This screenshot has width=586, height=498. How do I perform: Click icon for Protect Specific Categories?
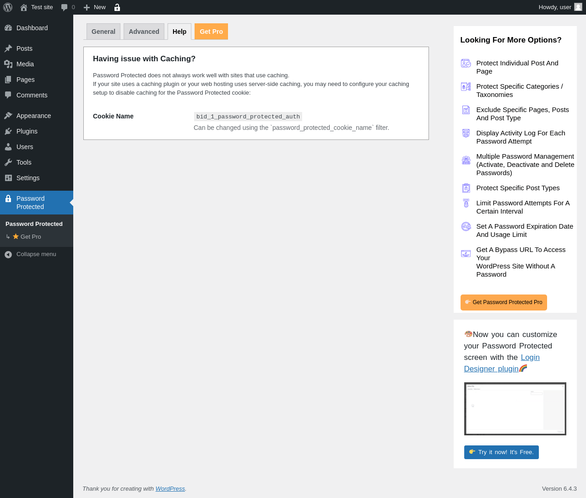click(466, 87)
